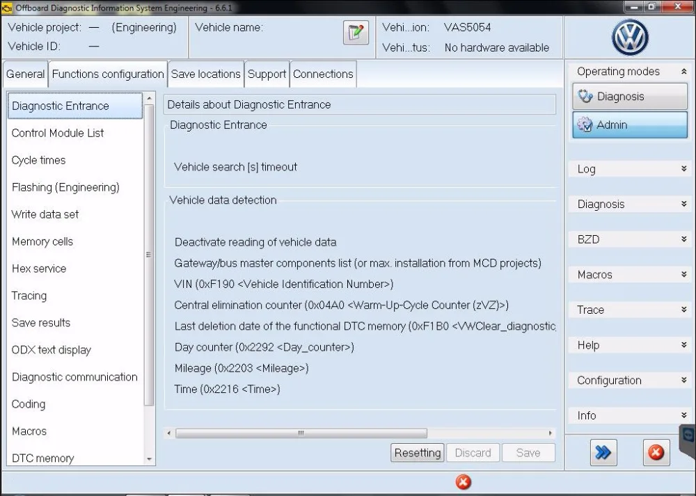Select Diagnostic Entrance in the list
Screen dimensions: 696x496
point(75,106)
